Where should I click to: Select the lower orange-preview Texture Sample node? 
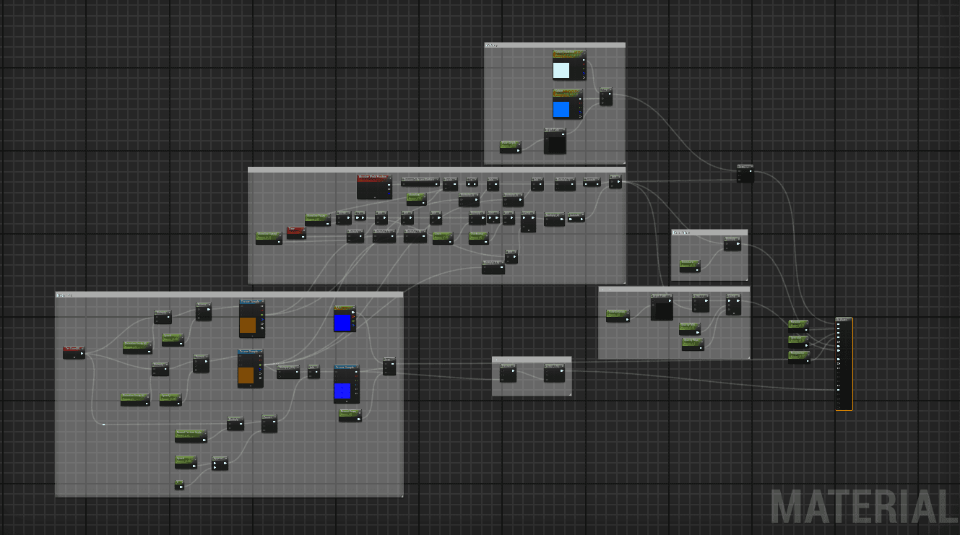click(251, 368)
